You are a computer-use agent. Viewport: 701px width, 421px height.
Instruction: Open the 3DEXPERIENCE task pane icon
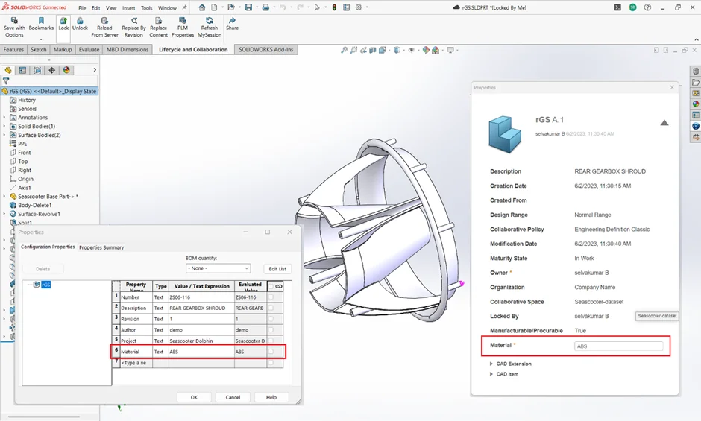click(696, 127)
